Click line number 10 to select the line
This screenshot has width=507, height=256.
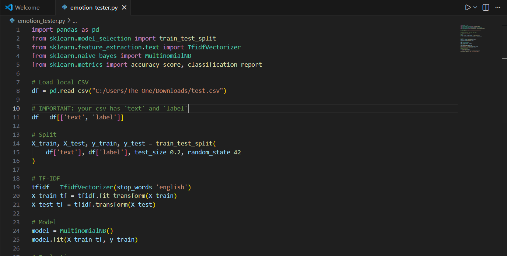16,108
